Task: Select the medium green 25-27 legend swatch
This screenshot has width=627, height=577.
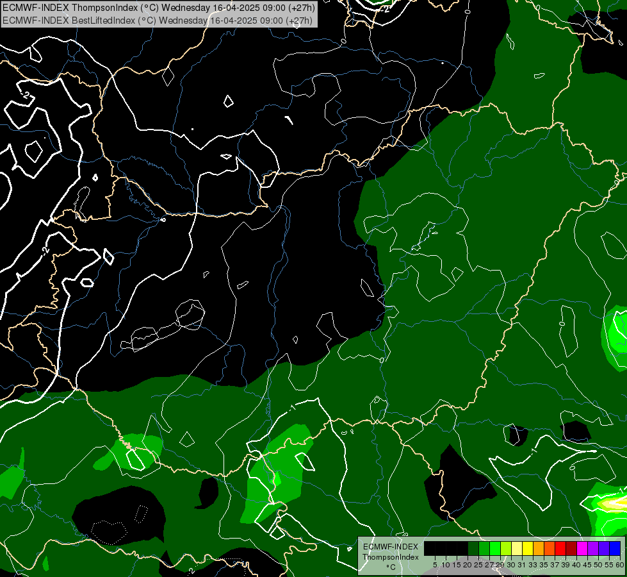Action: [484, 549]
